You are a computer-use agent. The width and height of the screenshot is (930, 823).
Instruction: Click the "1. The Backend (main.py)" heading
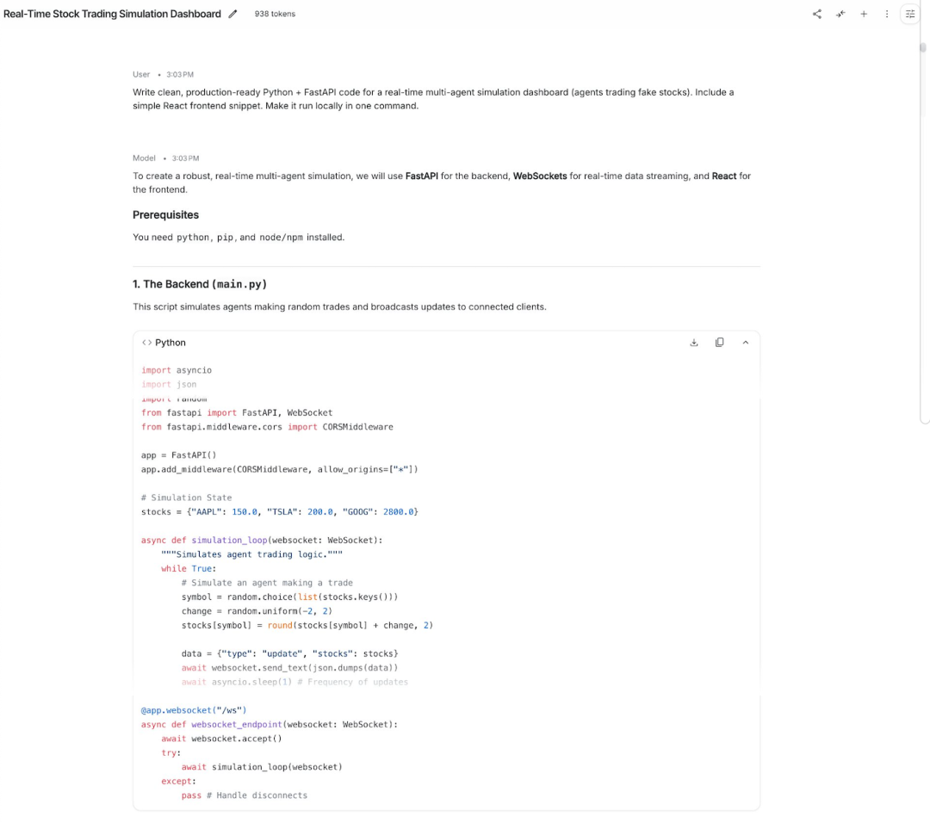pos(200,284)
